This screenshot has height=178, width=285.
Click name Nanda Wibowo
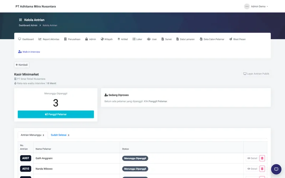click(x=44, y=169)
